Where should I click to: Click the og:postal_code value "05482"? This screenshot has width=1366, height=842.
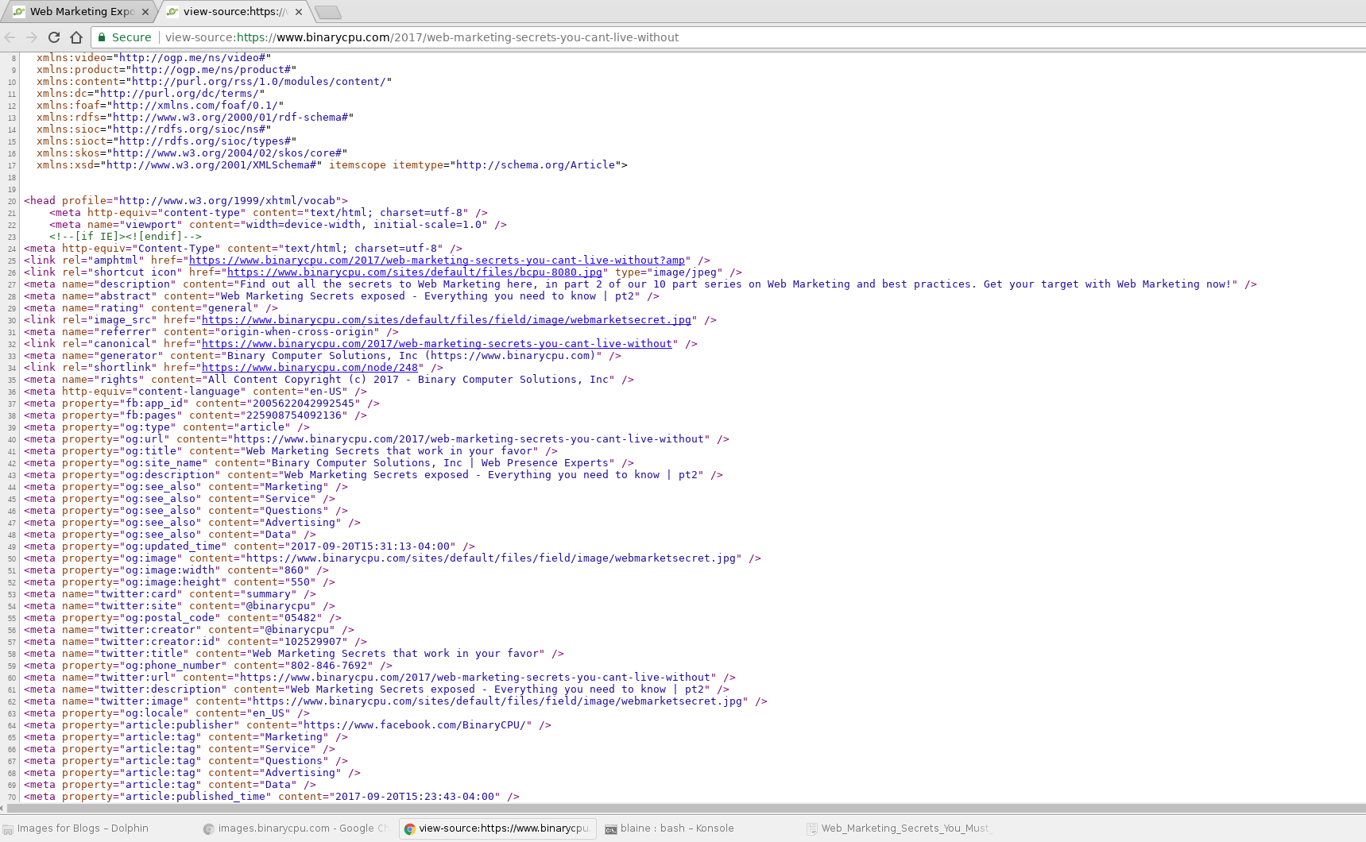point(304,618)
